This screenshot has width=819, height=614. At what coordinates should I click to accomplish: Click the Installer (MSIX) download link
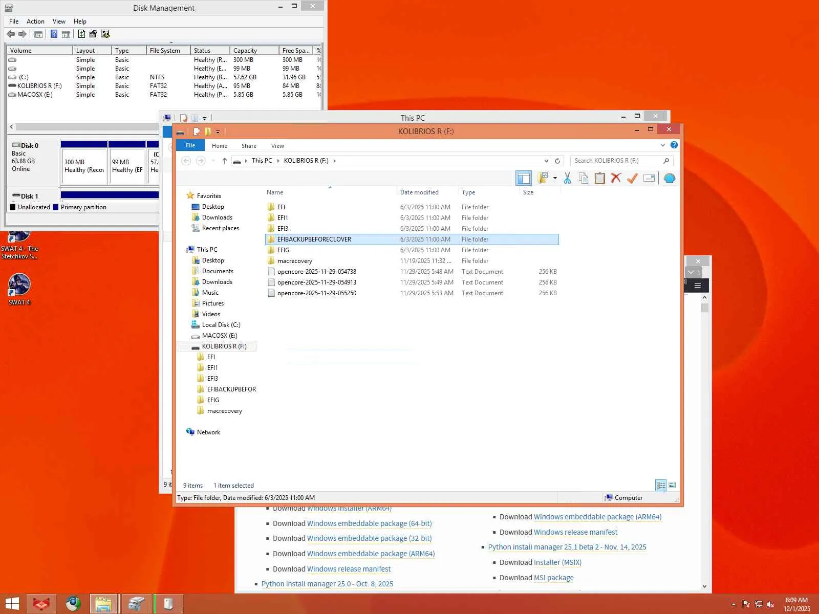click(558, 562)
